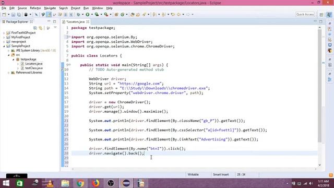
Task: Expand the FirstTestNGProject node
Action: [4, 33]
